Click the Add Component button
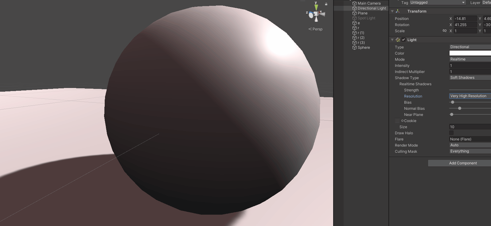Viewport: 491px width, 226px height. [460, 163]
